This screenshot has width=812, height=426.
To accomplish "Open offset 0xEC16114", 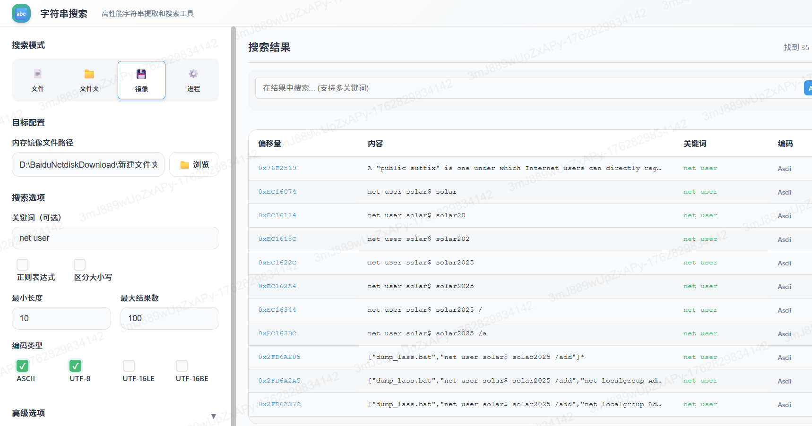I will click(x=277, y=215).
